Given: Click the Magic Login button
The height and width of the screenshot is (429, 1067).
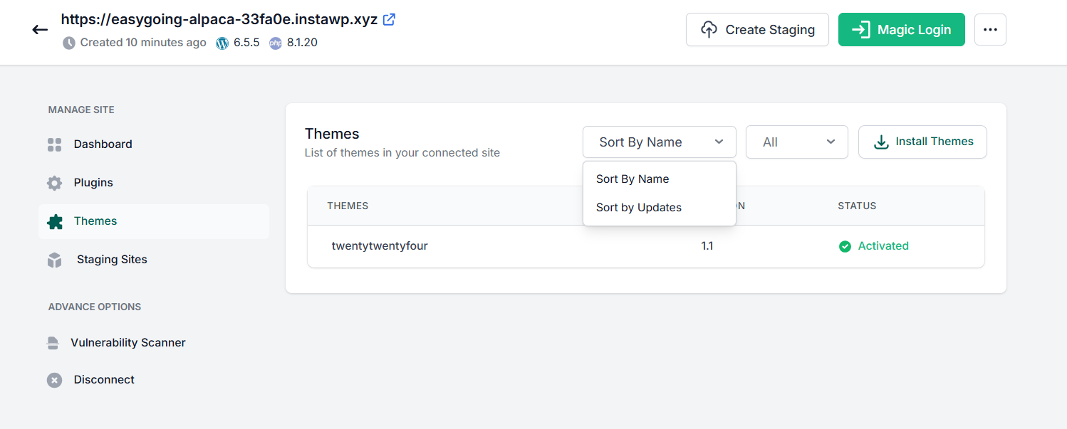Looking at the screenshot, I should [902, 30].
